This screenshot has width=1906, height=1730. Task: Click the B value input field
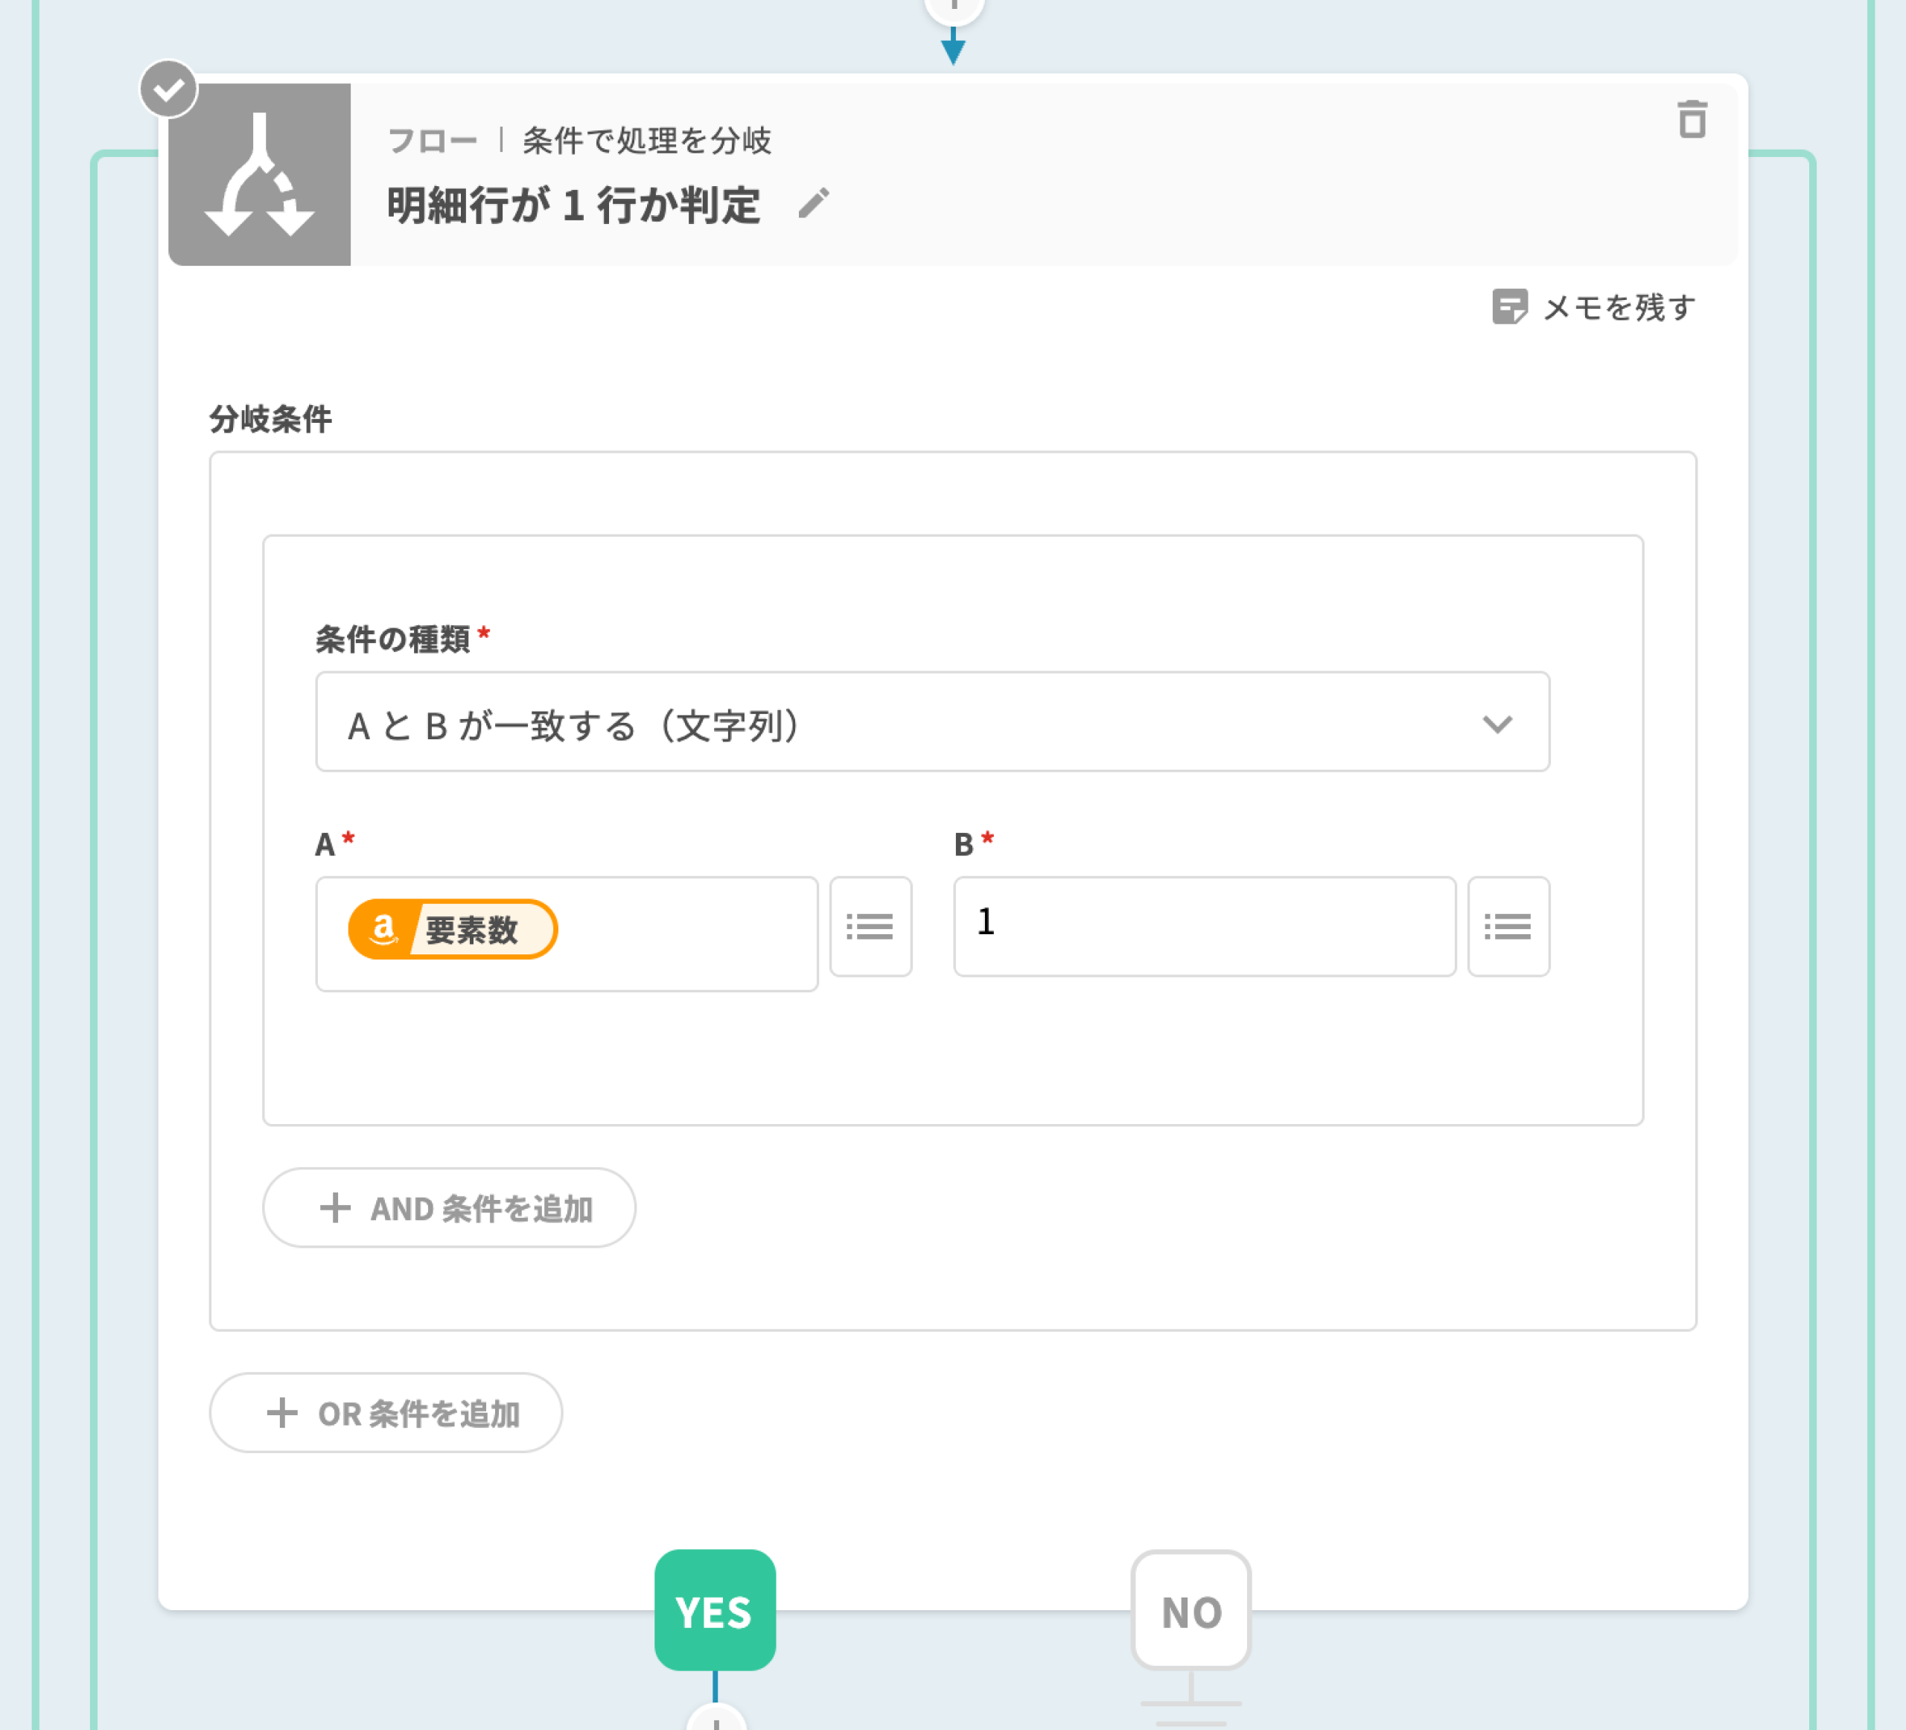(1204, 927)
